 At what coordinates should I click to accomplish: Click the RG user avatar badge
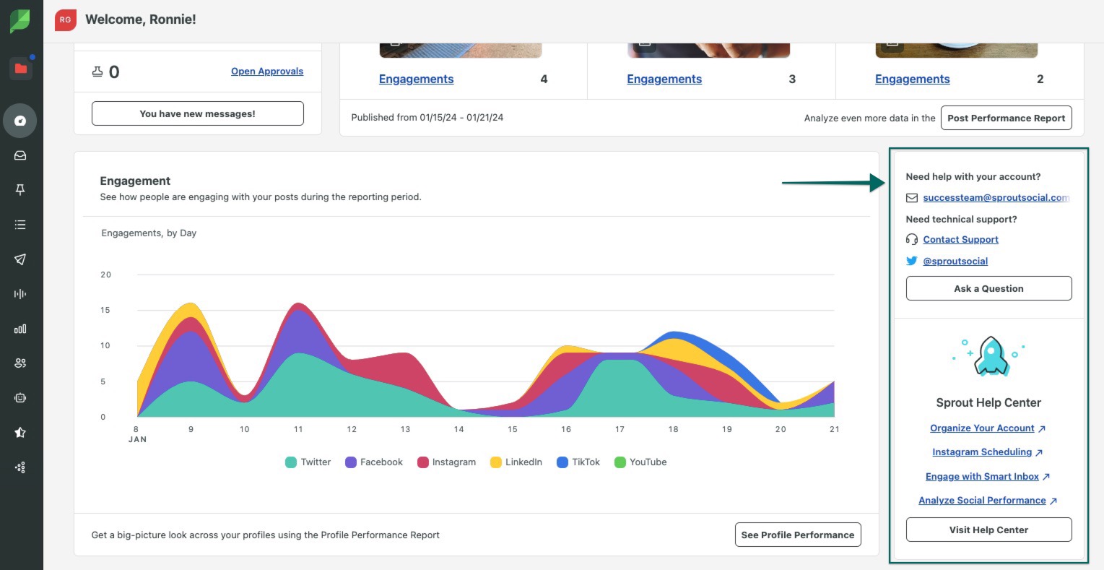(66, 20)
